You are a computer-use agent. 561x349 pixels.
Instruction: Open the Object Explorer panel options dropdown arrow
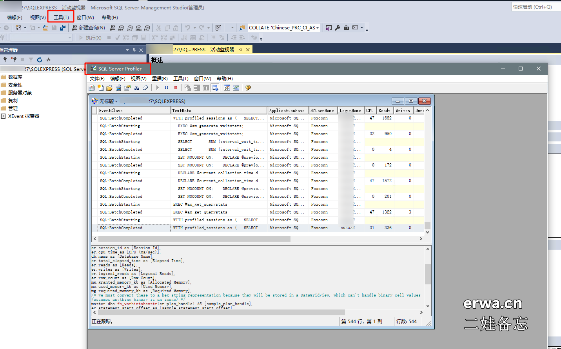[127, 50]
